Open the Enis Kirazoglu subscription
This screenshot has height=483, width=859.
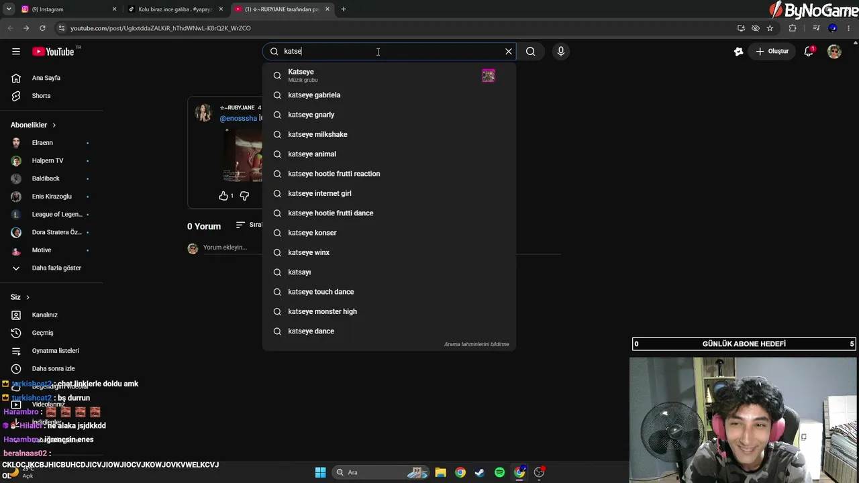51,197
